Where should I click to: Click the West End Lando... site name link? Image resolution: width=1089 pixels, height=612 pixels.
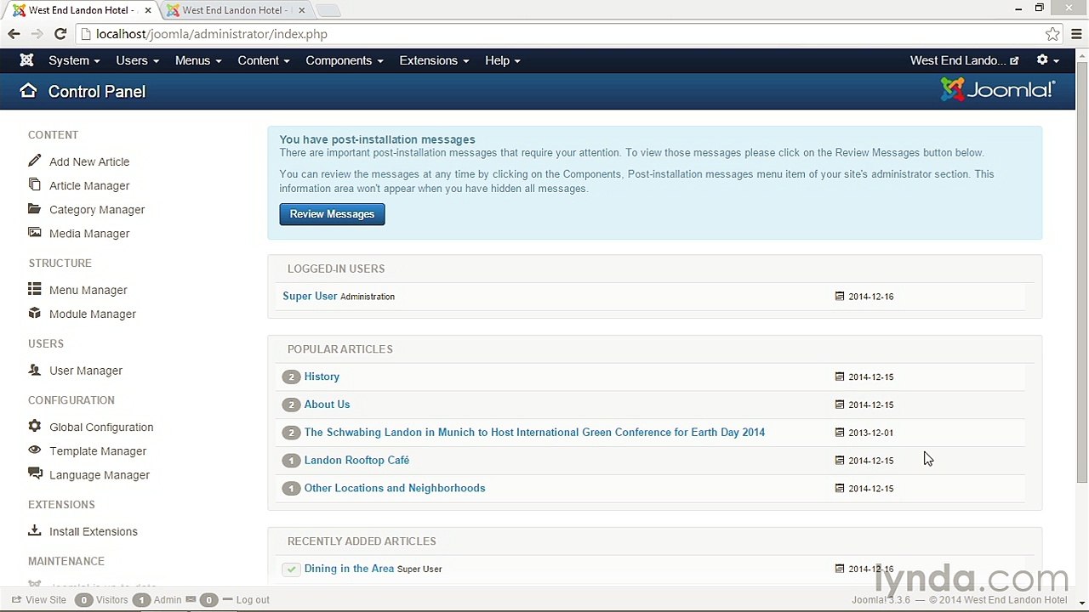pyautogui.click(x=958, y=60)
